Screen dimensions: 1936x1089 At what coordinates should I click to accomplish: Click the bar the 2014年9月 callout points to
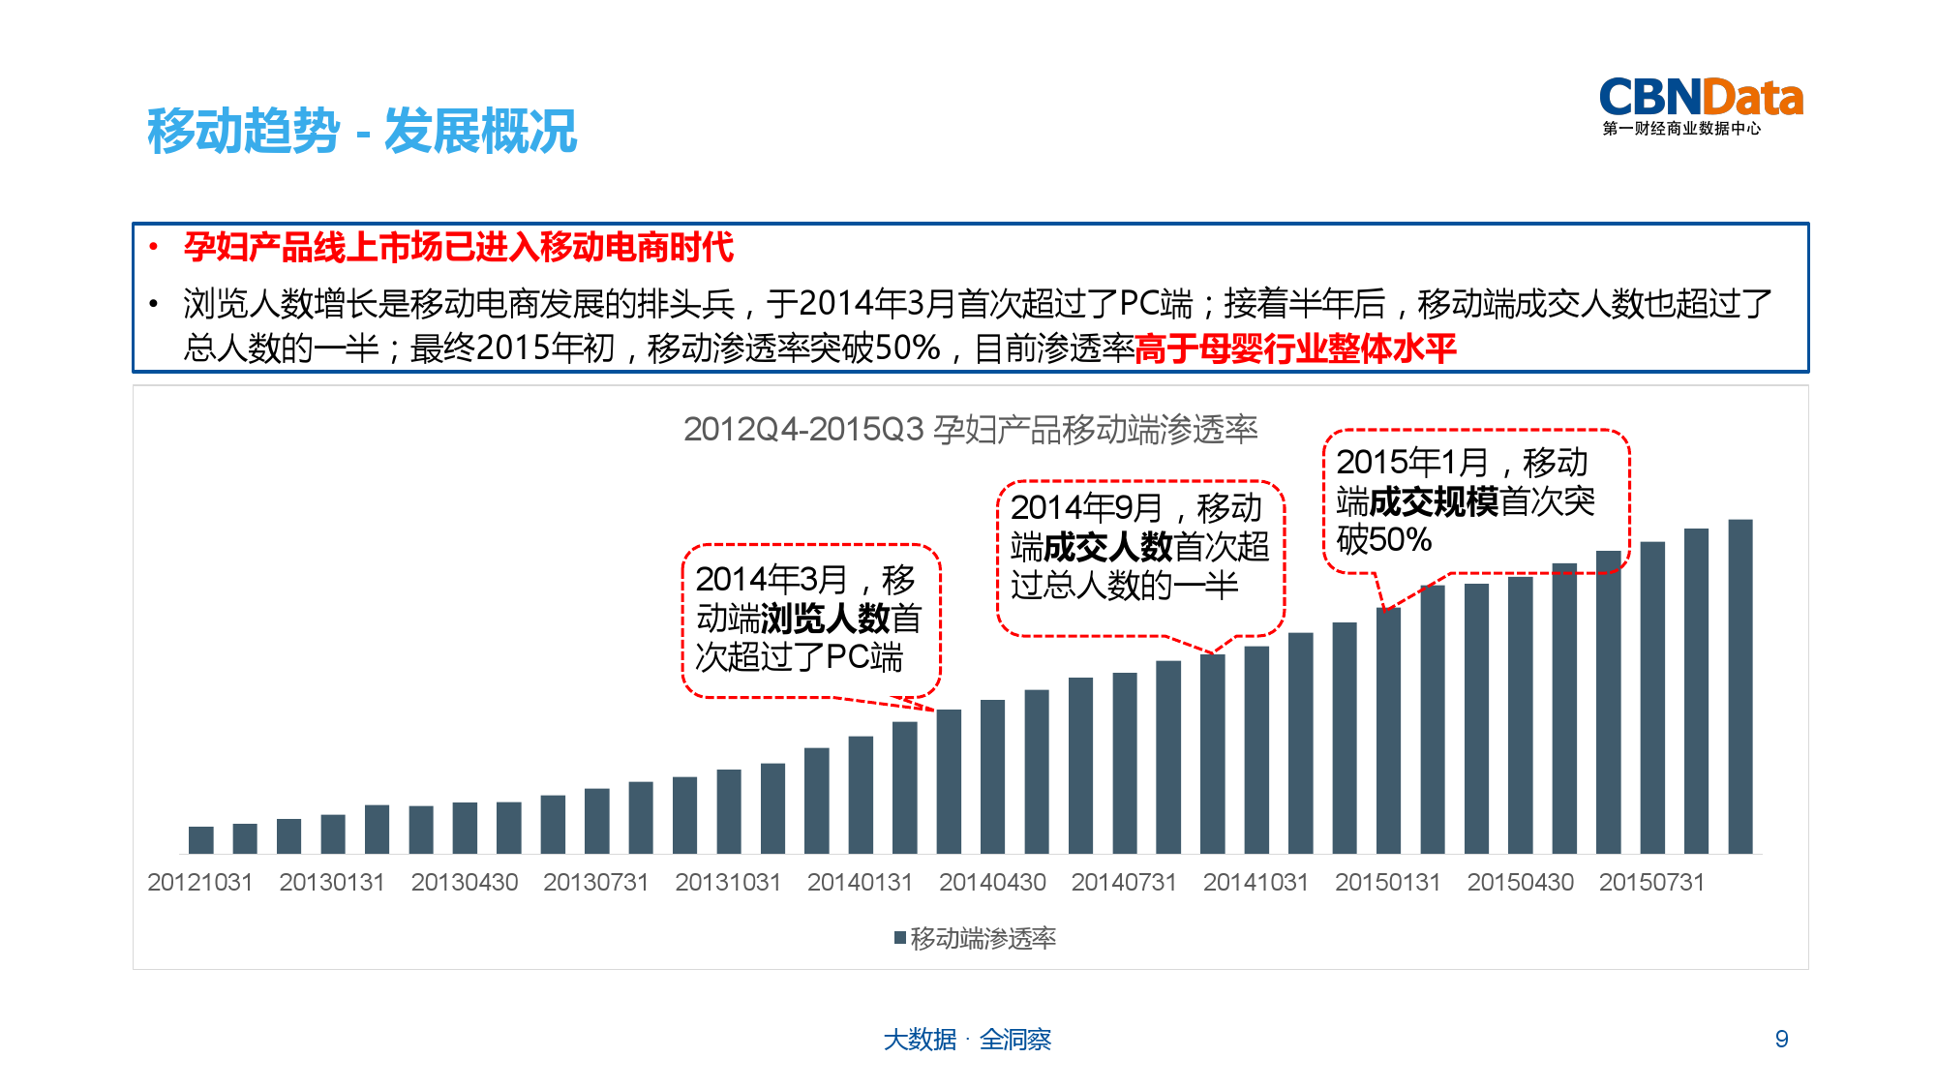[x=1213, y=754]
